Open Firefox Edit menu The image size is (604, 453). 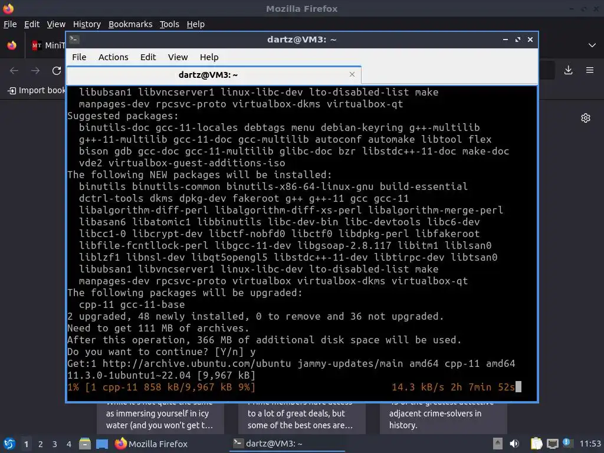click(x=32, y=24)
